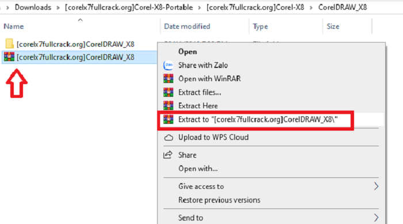Select the CorelDRAW_X8 RAR archive file icon

coord(9,56)
